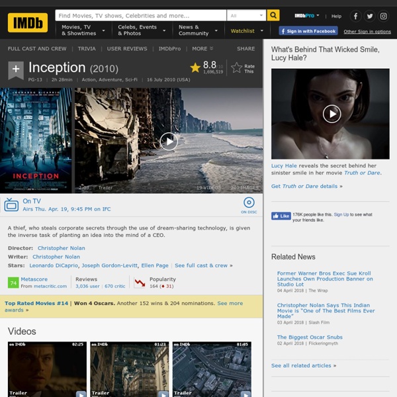The height and width of the screenshot is (397, 397).
Task: Click Help in the header
Action: [336, 16]
